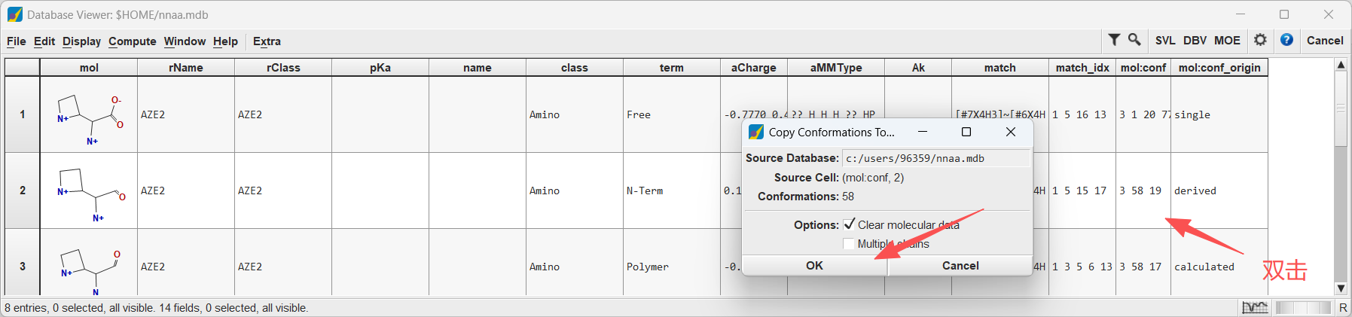This screenshot has height=317, width=1352.
Task: Click the gray gradient bar in status bar
Action: pos(1303,307)
